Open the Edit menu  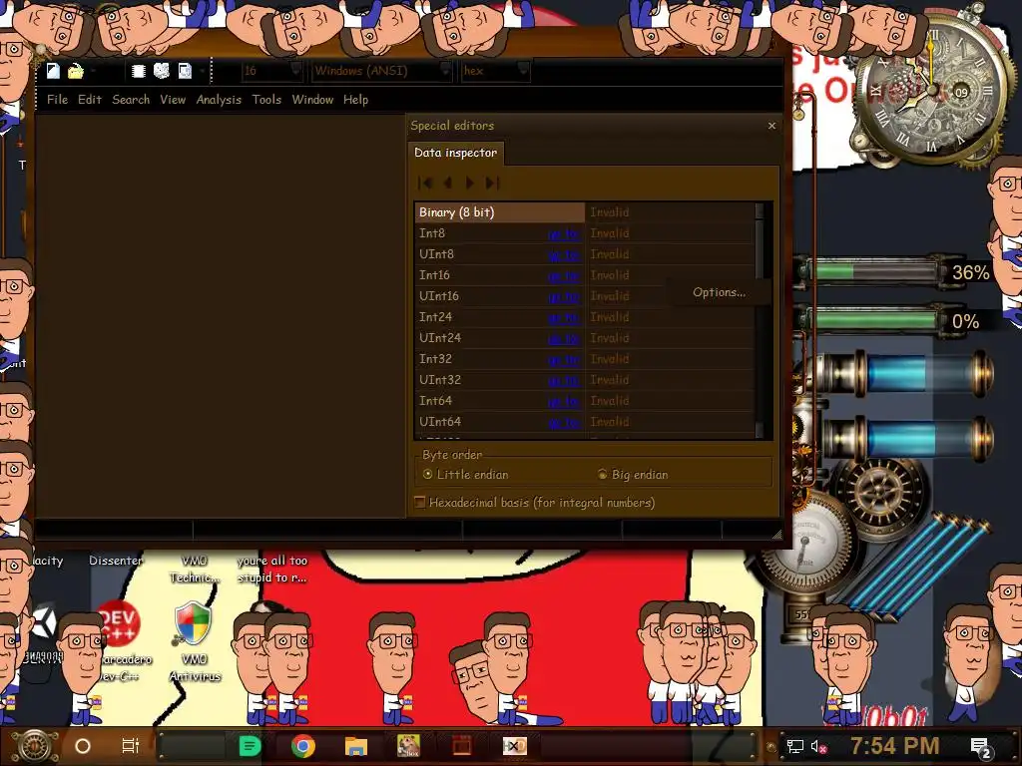[x=89, y=100]
